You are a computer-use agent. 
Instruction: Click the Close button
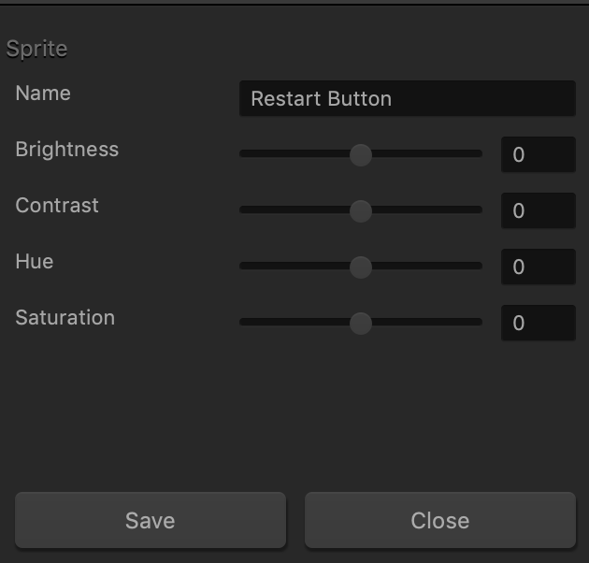pos(439,520)
